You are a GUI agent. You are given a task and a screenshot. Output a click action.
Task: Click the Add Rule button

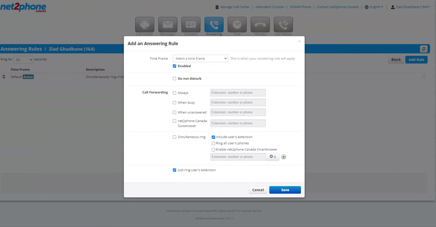[416, 60]
